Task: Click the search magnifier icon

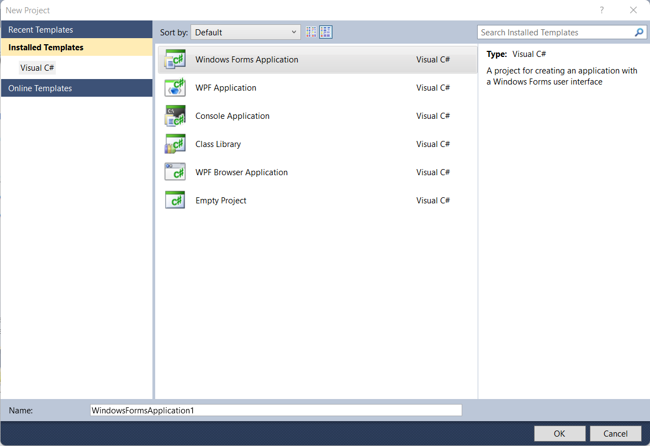Action: click(639, 33)
